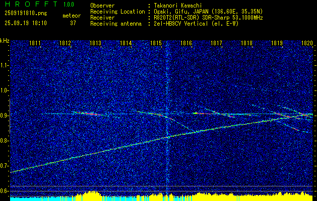Viewport: 317px width, 201px height.
Task: Click time marker 1819
Action: click(x=277, y=43)
